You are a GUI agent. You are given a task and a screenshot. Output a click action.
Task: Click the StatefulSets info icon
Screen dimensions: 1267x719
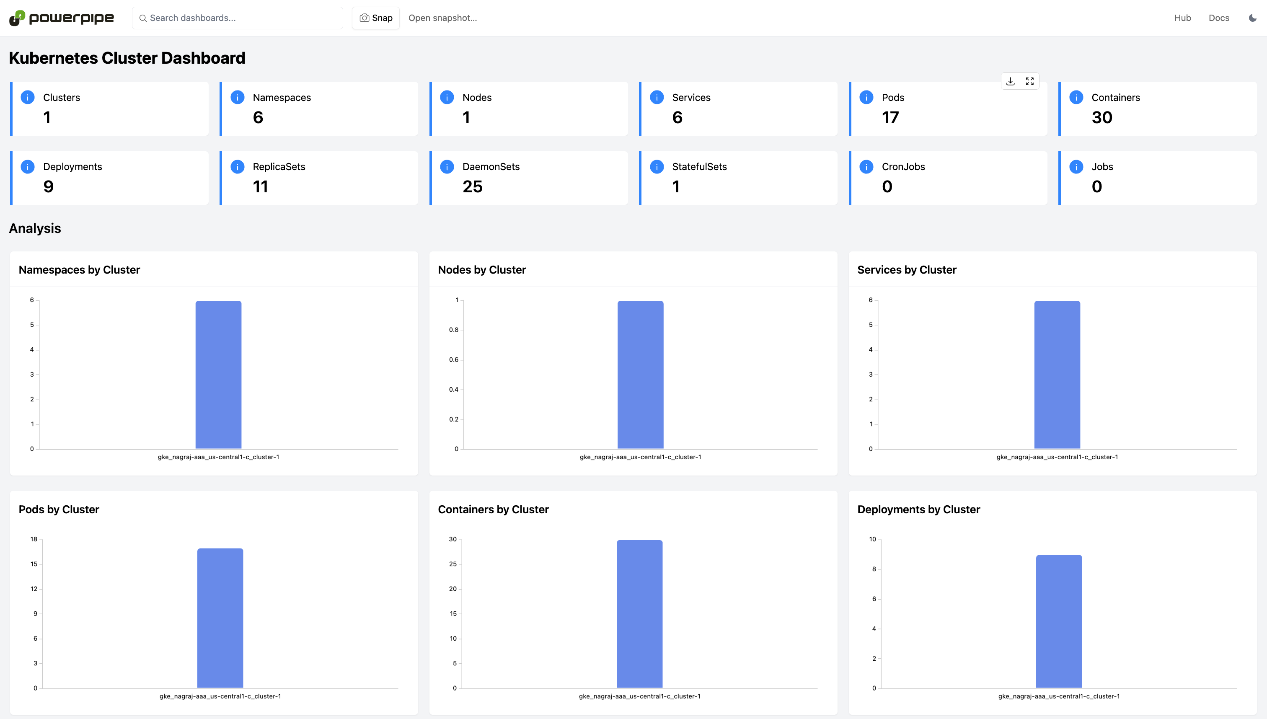coord(657,167)
